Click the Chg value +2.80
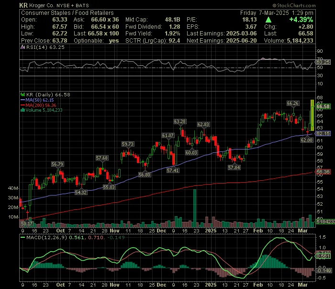 [x=306, y=27]
